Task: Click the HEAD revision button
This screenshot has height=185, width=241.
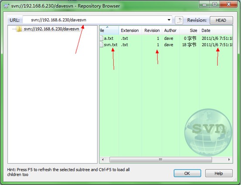Action: [x=221, y=20]
